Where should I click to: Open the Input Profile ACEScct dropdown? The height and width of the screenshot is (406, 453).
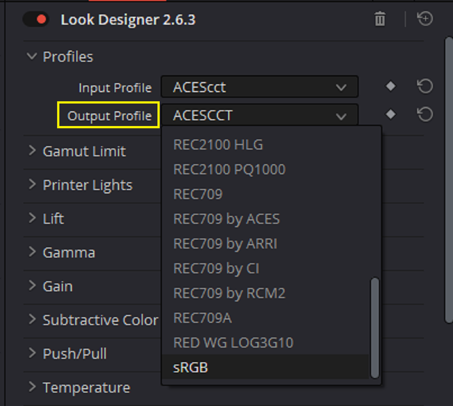tap(259, 87)
